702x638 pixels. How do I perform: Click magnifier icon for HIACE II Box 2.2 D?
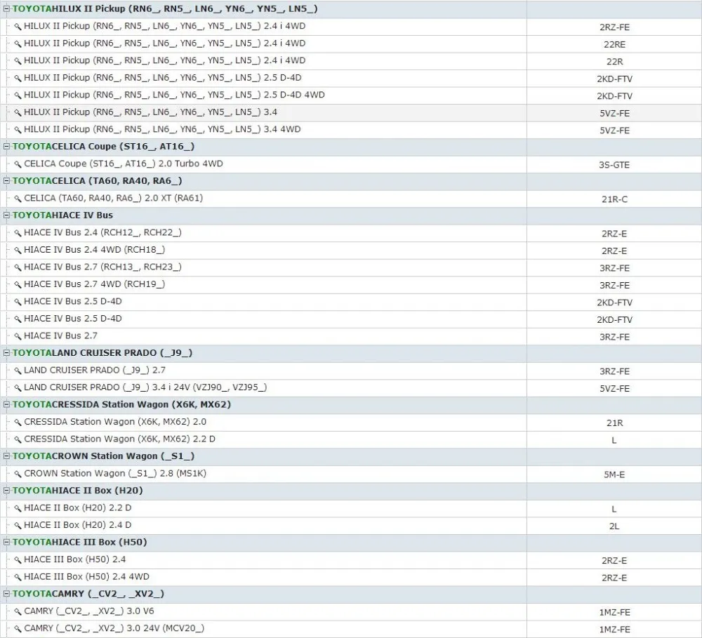pyautogui.click(x=18, y=508)
